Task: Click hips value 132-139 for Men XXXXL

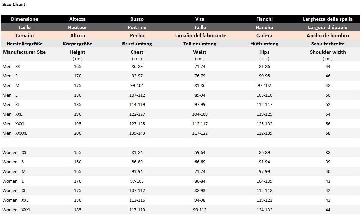Action: click(264, 133)
